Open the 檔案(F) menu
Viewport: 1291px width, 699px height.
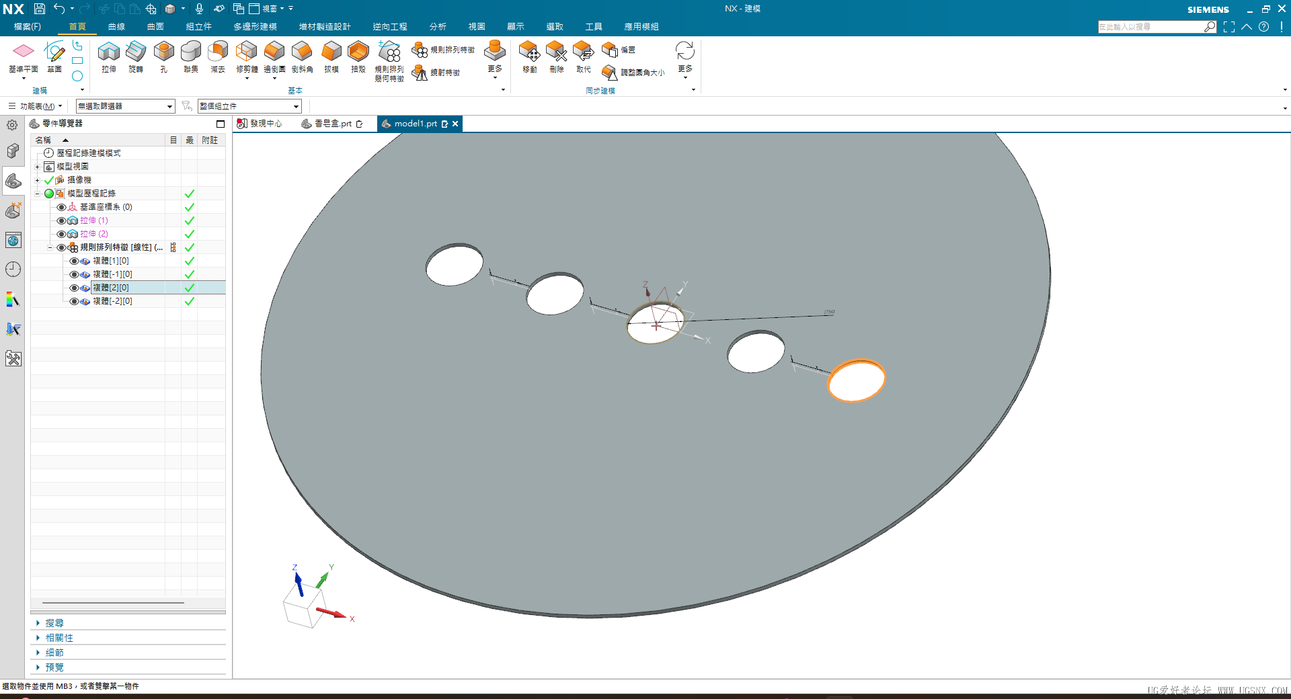tap(28, 26)
